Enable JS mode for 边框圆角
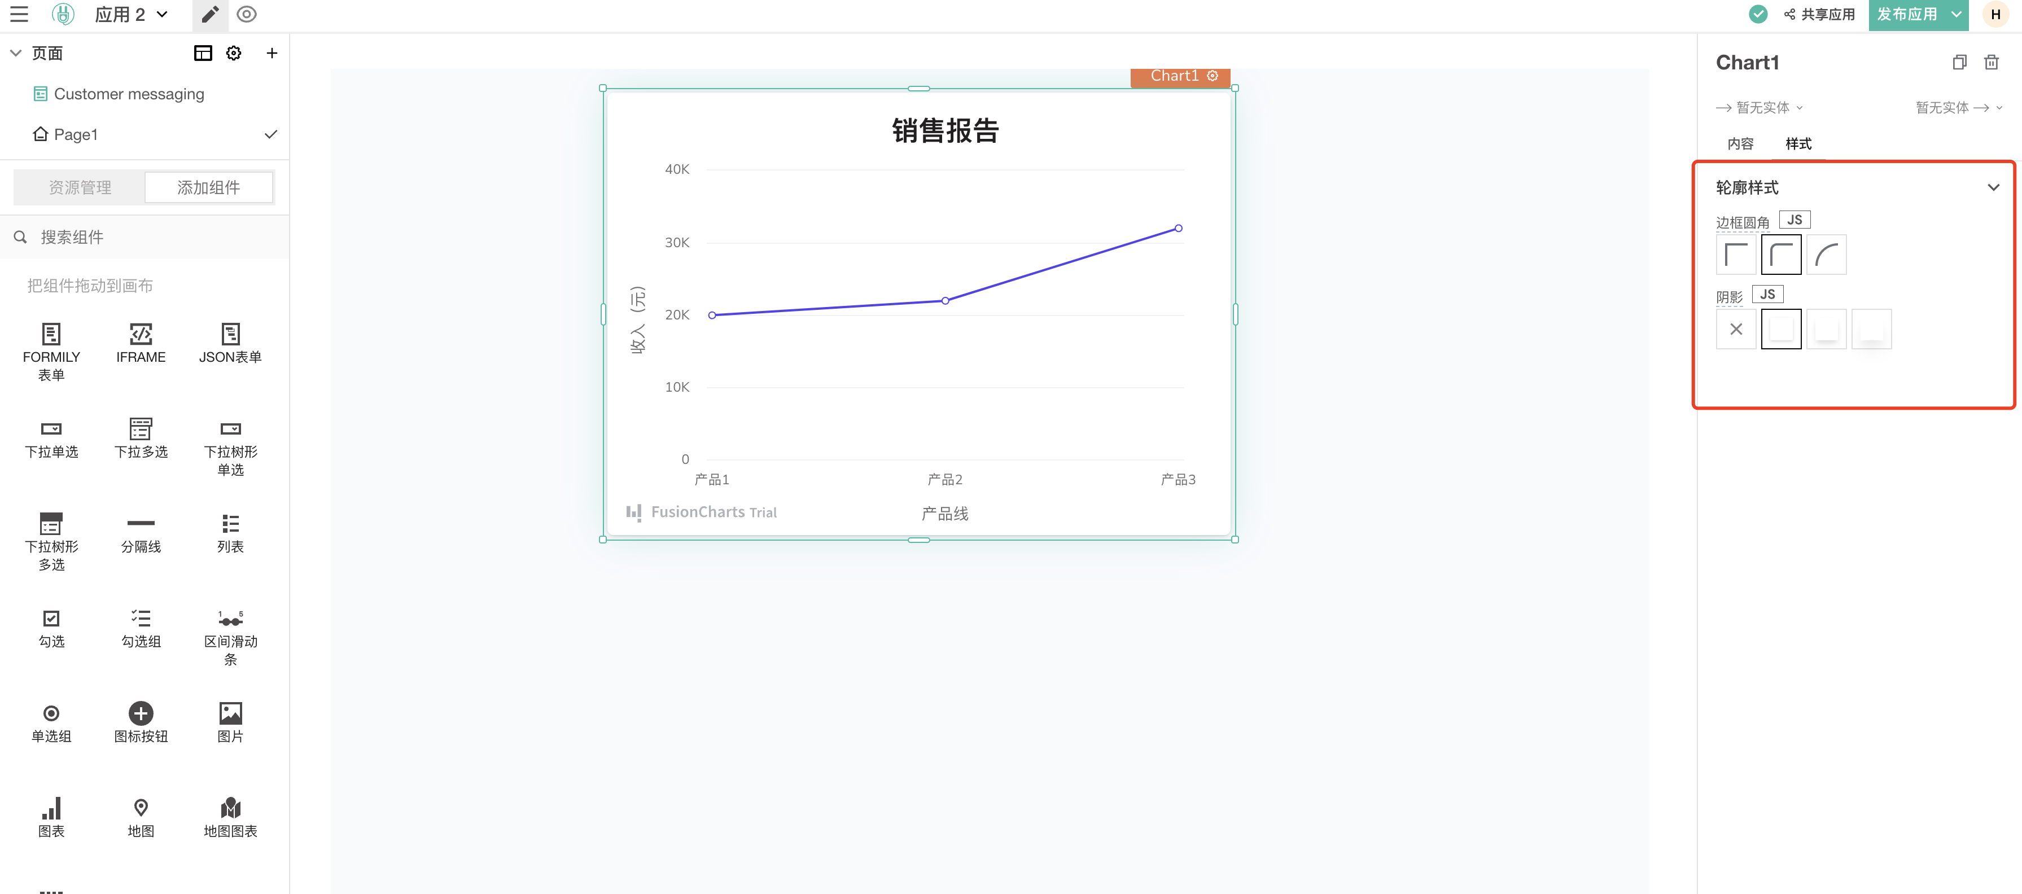 coord(1795,219)
